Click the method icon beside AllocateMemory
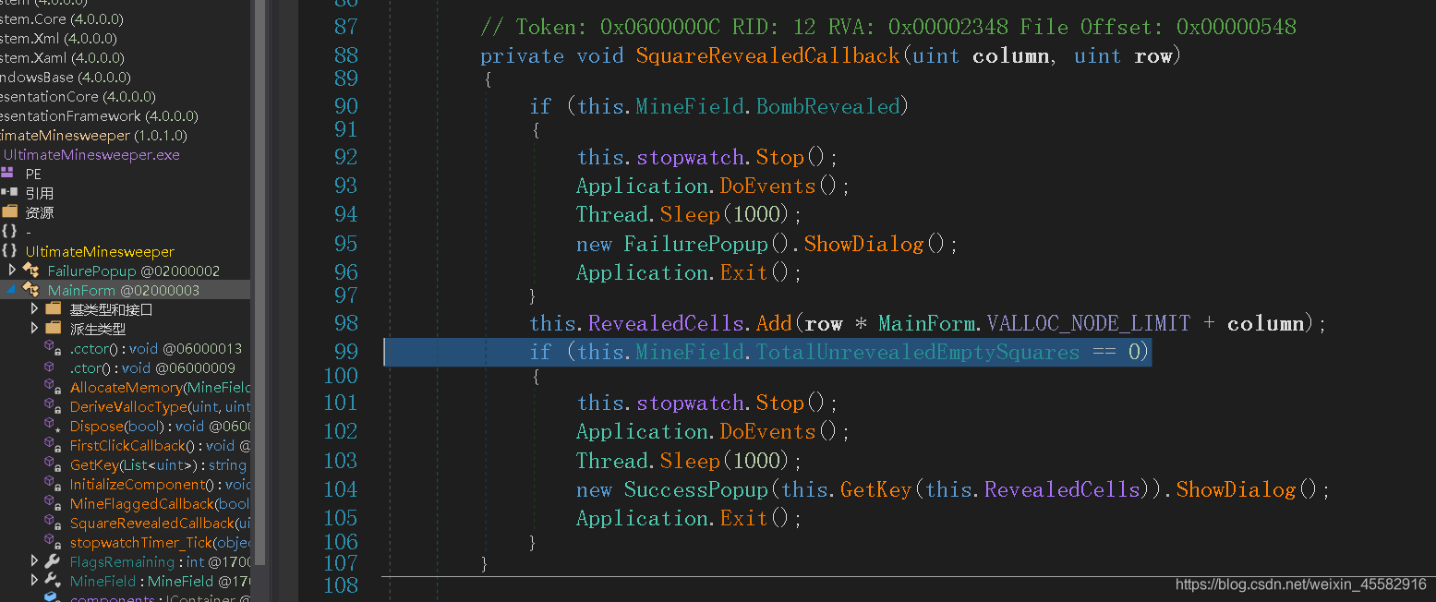This screenshot has height=602, width=1436. [54, 387]
